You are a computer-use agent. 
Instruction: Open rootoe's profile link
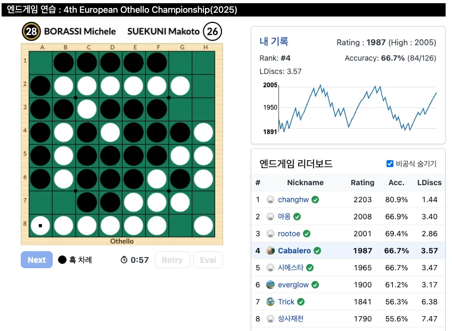click(289, 234)
